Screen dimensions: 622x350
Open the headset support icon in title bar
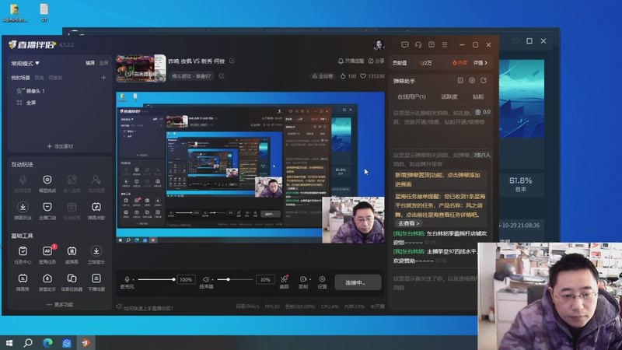[x=418, y=45]
